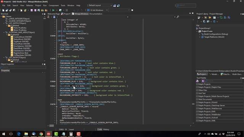244x137 pixels.
Task: Expand the Build Configurations (Debug) node
Action: [x=200, y=34]
